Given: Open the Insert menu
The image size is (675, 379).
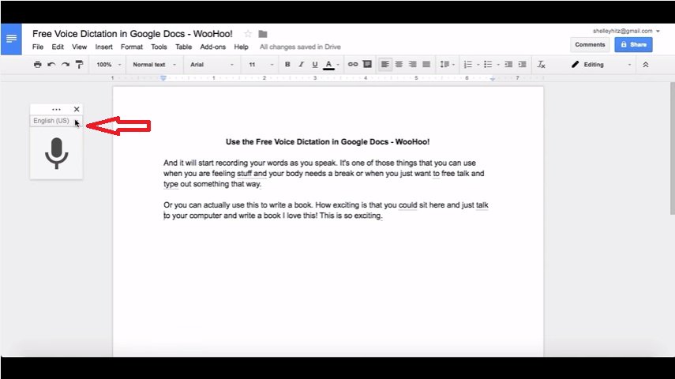Looking at the screenshot, I should tap(103, 47).
